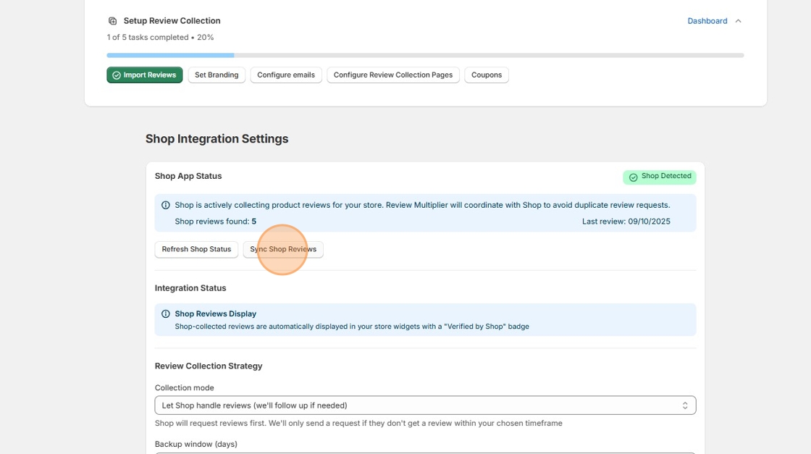Open Configure Review Collection Pages task
The image size is (811, 454).
(x=392, y=75)
